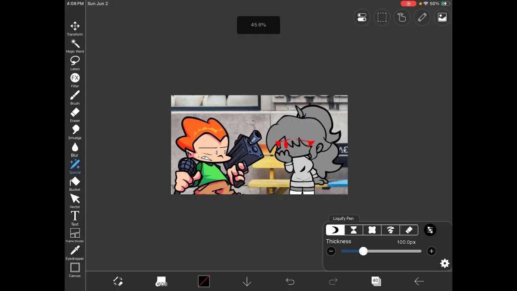Increase Thickness with the plus button
Image resolution: width=517 pixels, height=291 pixels.
[431, 251]
